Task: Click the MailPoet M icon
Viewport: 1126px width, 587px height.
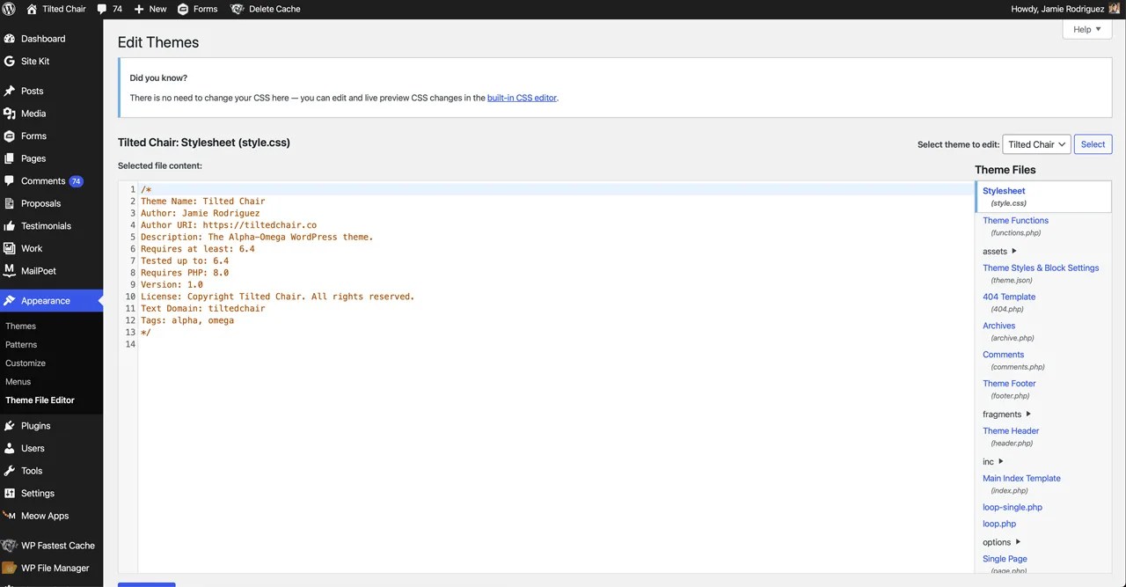Action: 10,271
